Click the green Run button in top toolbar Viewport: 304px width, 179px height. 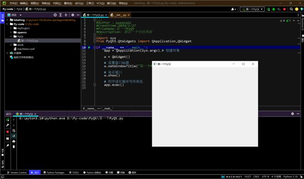268,9
